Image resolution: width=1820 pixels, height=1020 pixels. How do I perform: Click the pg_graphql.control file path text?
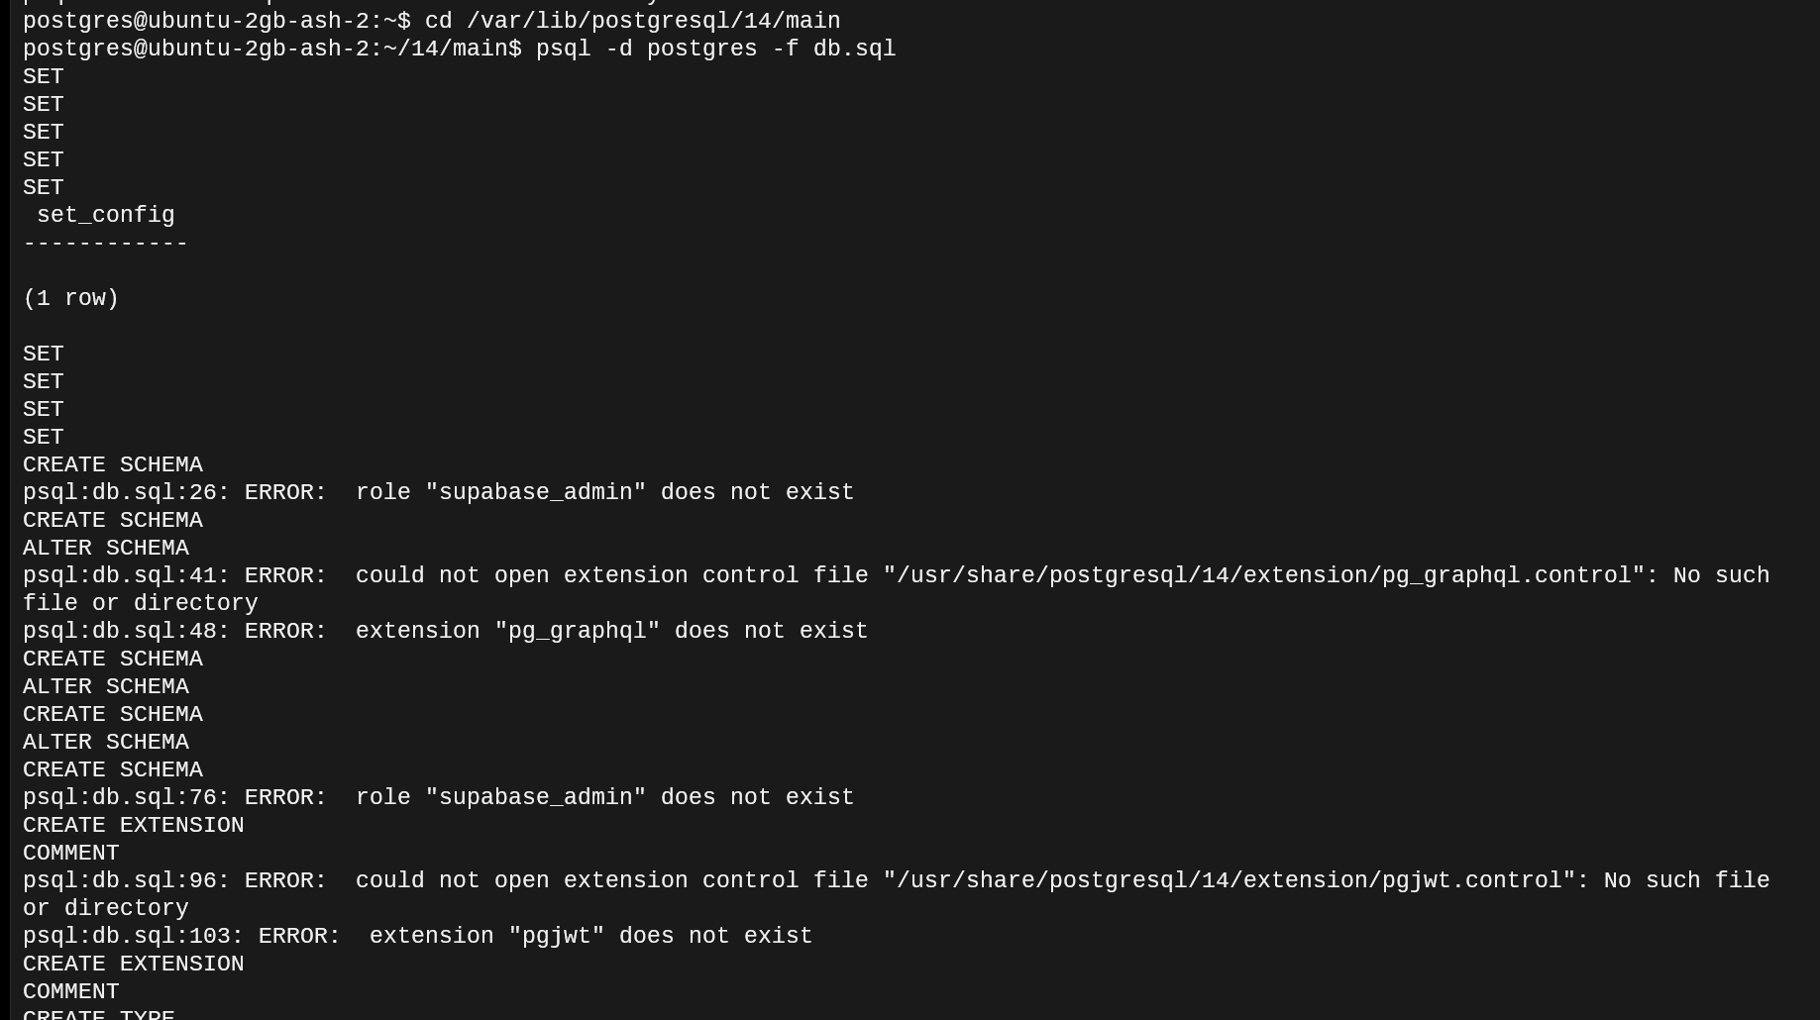pyautogui.click(x=1263, y=575)
